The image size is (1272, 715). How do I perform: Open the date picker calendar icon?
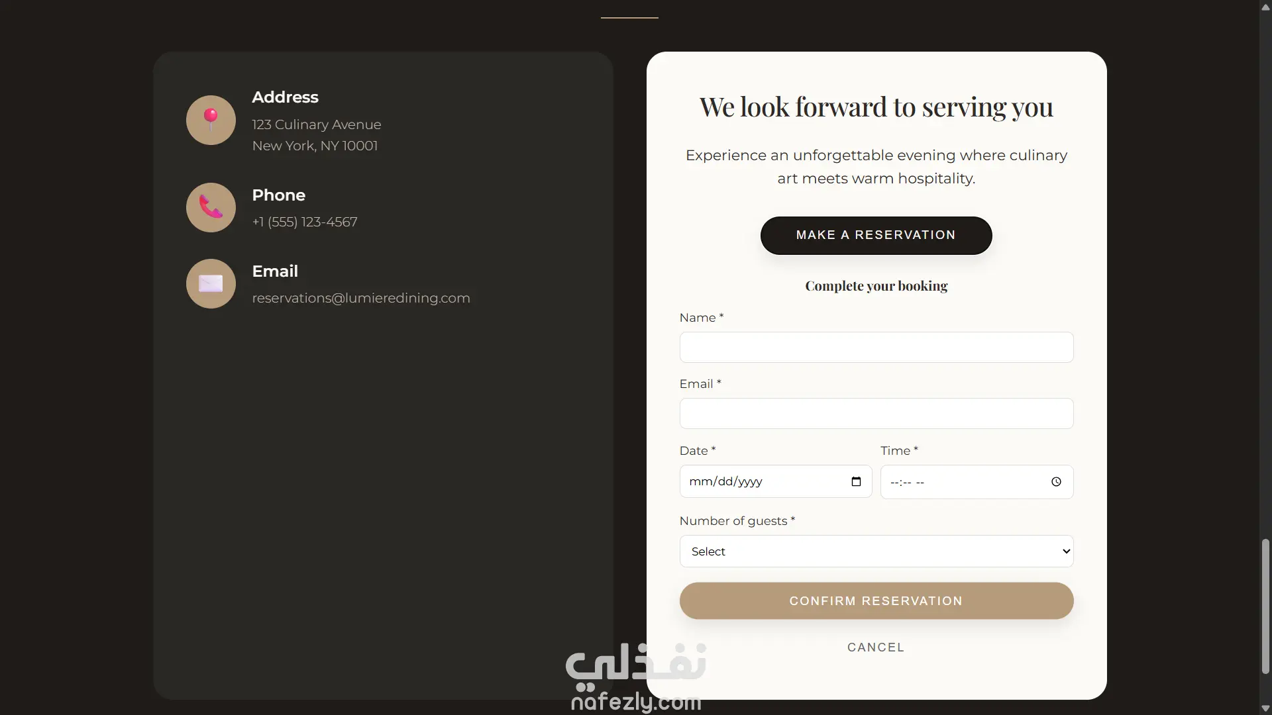click(x=856, y=482)
